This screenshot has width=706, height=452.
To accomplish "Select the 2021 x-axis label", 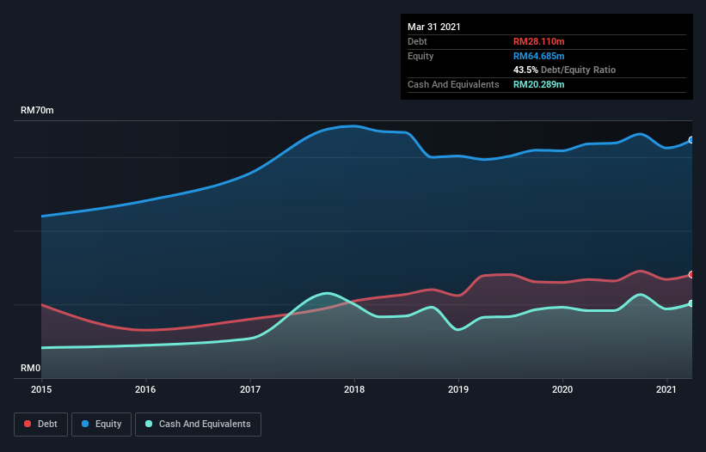I will pyautogui.click(x=666, y=389).
